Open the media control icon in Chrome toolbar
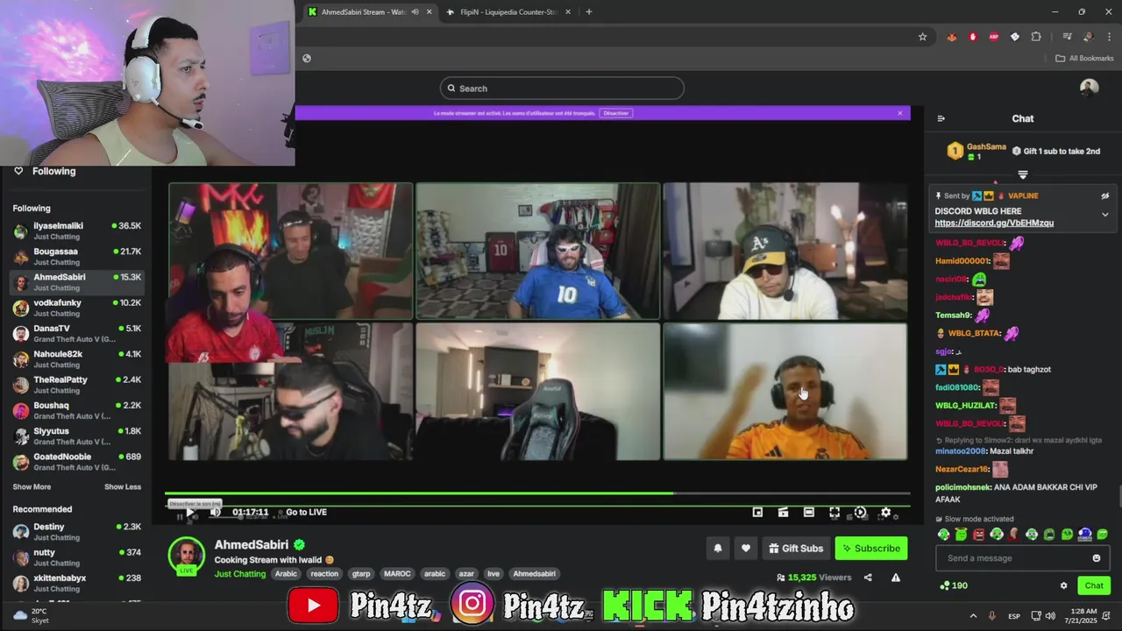The width and height of the screenshot is (1122, 631). 1067,37
